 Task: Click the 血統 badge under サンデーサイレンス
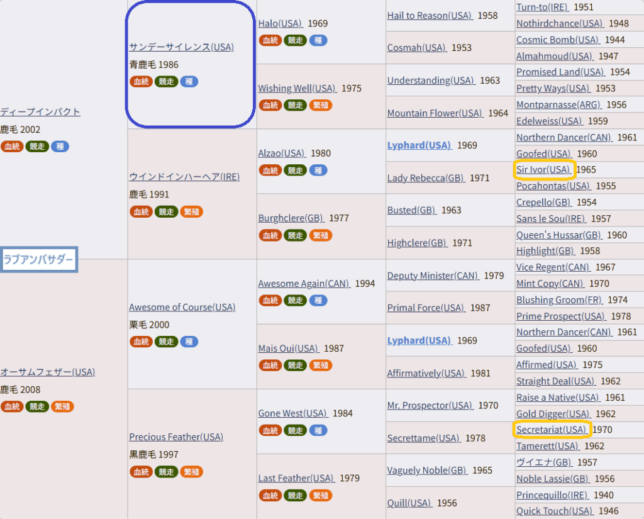(x=141, y=81)
